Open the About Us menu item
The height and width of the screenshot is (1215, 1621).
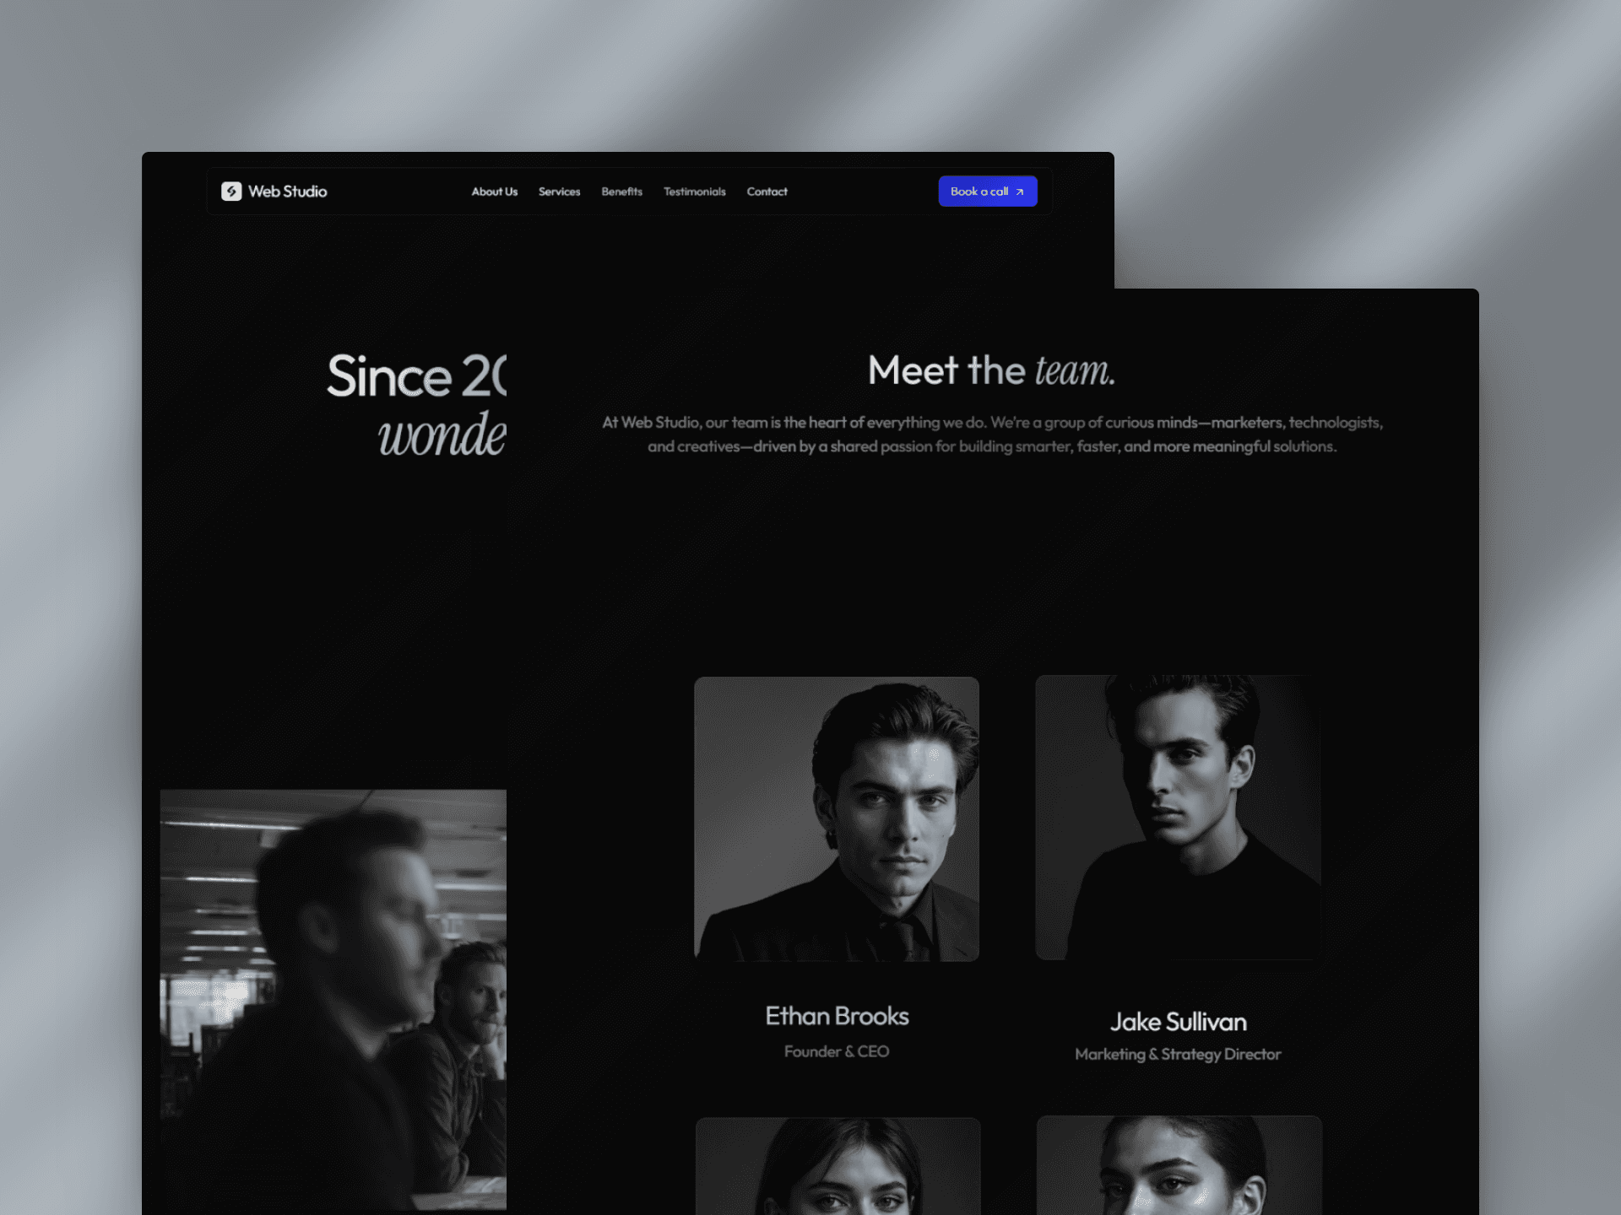tap(495, 192)
